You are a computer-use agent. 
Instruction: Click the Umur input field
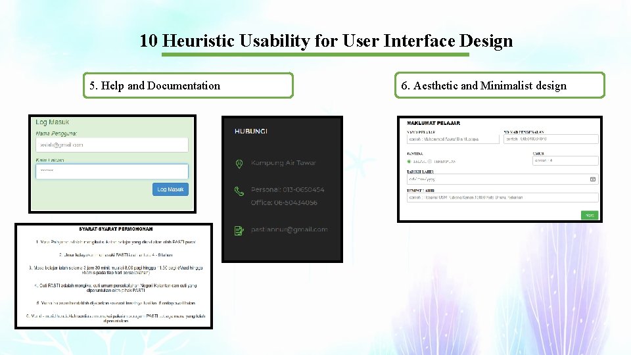(x=565, y=160)
